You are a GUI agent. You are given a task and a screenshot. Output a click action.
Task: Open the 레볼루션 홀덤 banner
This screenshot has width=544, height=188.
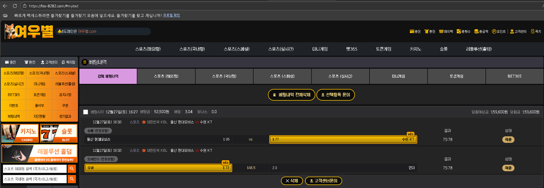pyautogui.click(x=40, y=153)
